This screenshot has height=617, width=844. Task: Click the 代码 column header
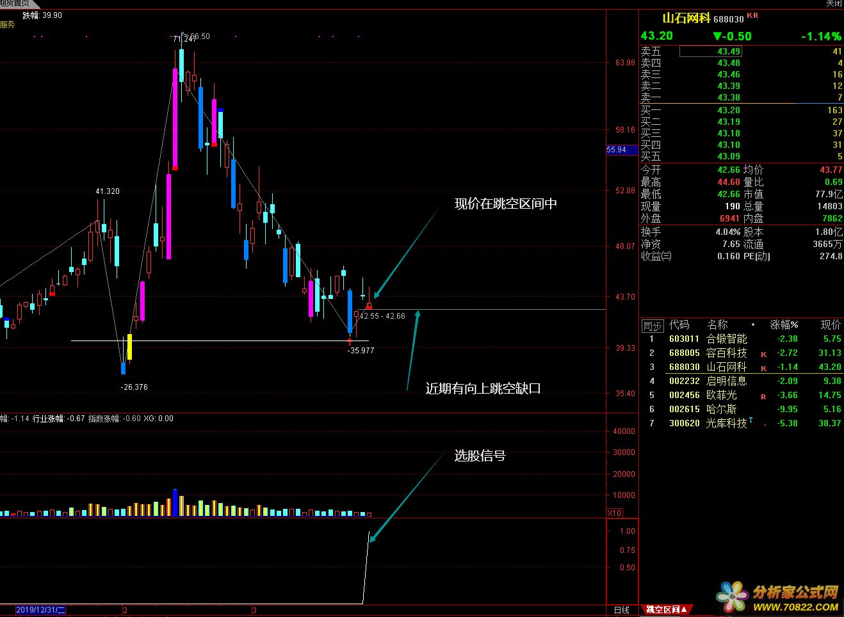click(679, 325)
